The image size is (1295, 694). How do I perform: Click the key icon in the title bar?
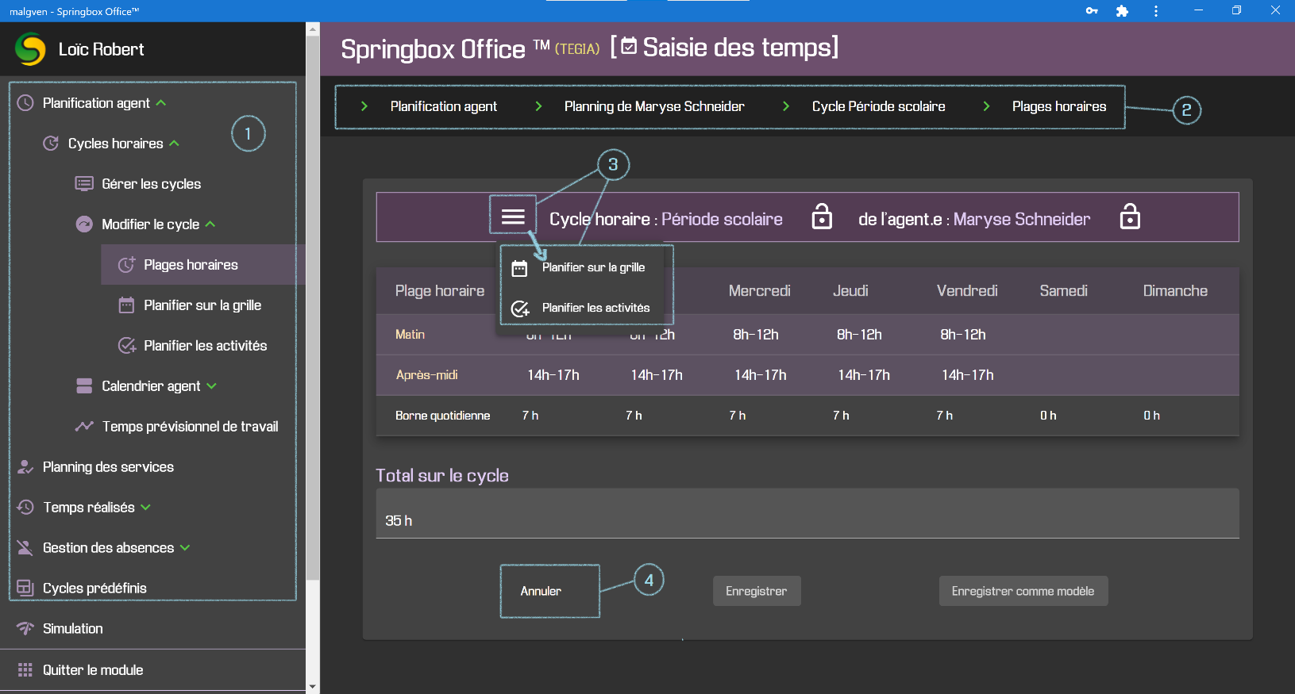(x=1092, y=11)
